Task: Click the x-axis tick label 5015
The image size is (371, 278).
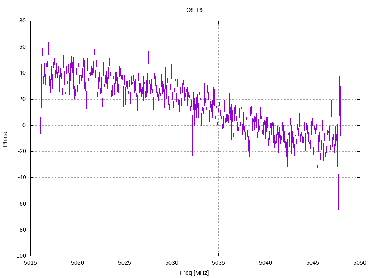Action: click(30, 263)
